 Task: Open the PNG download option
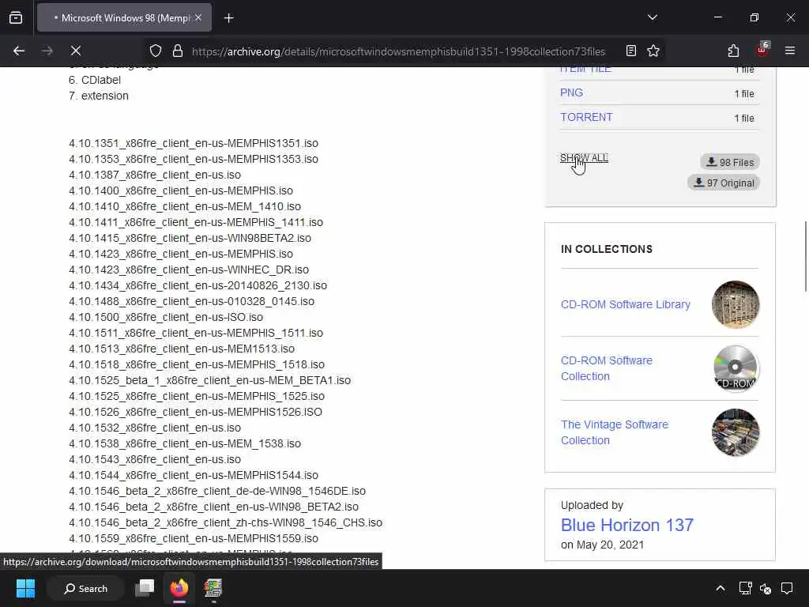tap(571, 92)
